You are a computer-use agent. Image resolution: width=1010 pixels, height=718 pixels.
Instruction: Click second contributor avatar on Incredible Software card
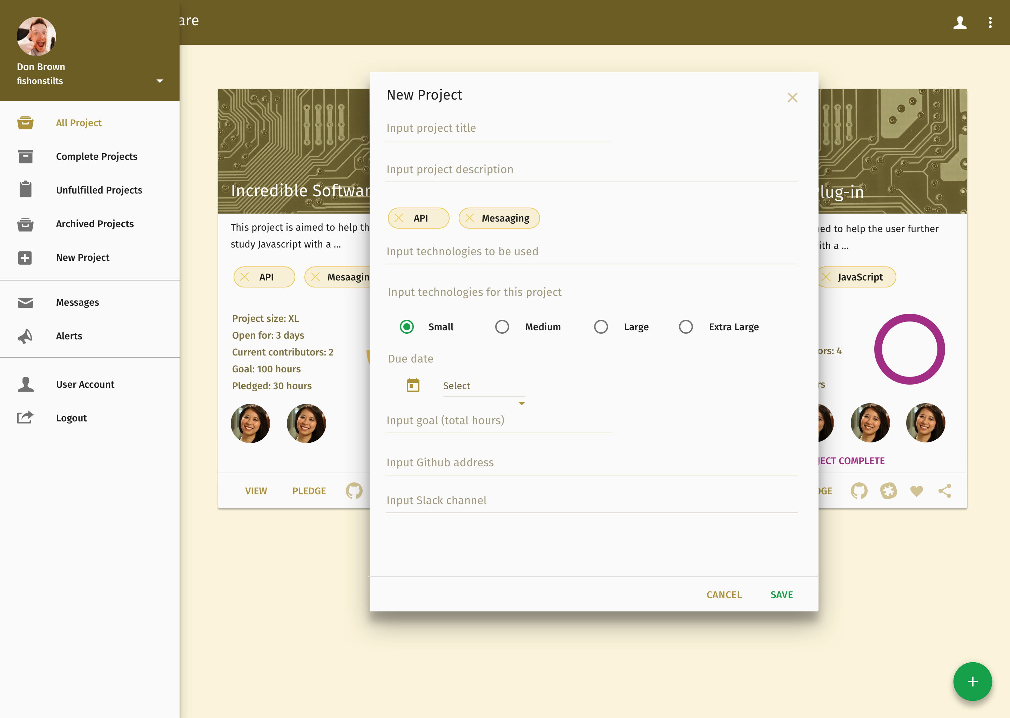tap(306, 423)
